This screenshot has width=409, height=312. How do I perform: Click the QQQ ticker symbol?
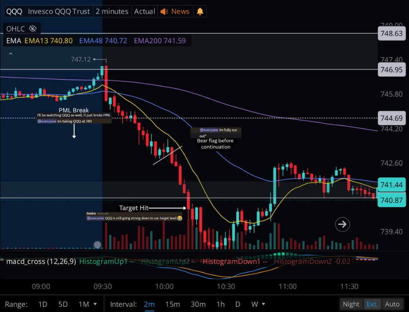coord(14,12)
